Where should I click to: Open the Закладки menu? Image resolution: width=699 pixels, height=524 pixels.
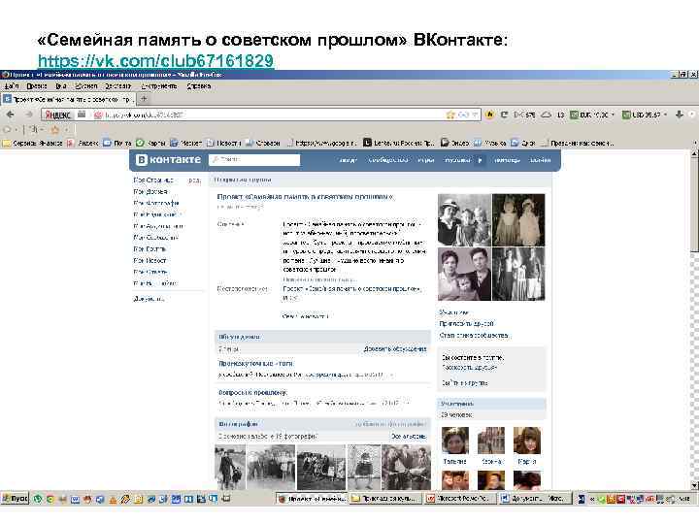pos(117,86)
